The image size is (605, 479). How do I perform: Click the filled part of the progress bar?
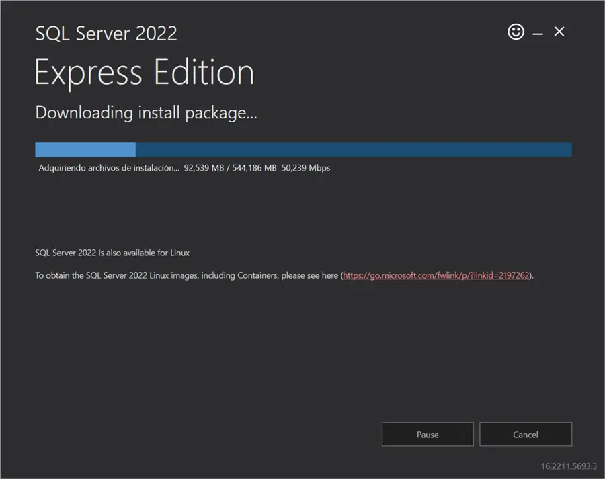click(85, 149)
